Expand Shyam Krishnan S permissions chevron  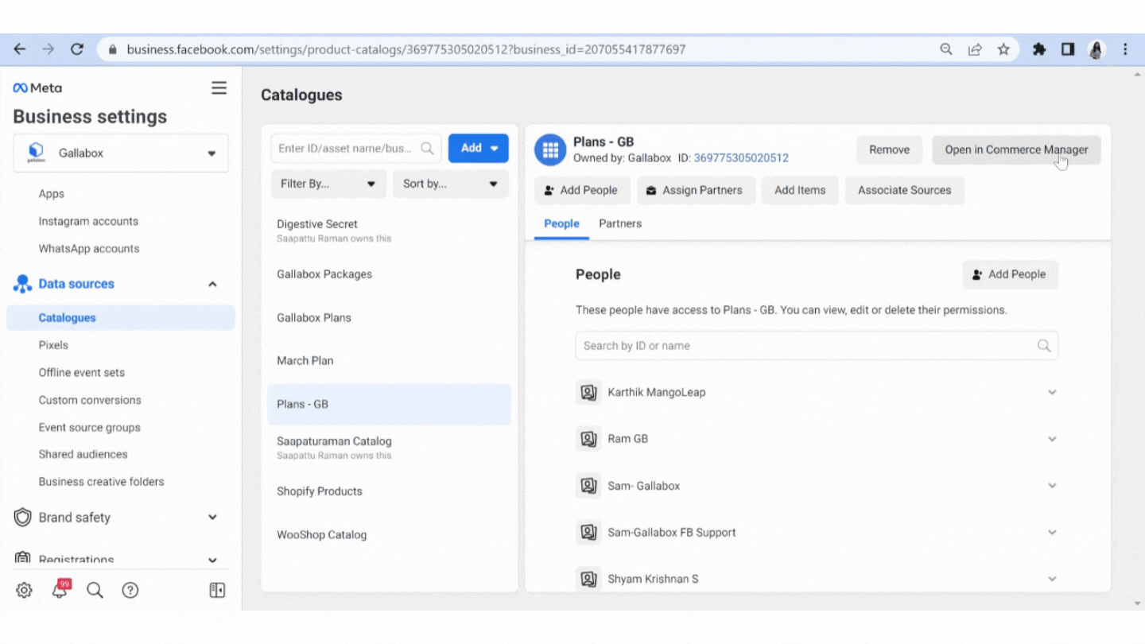click(x=1052, y=579)
